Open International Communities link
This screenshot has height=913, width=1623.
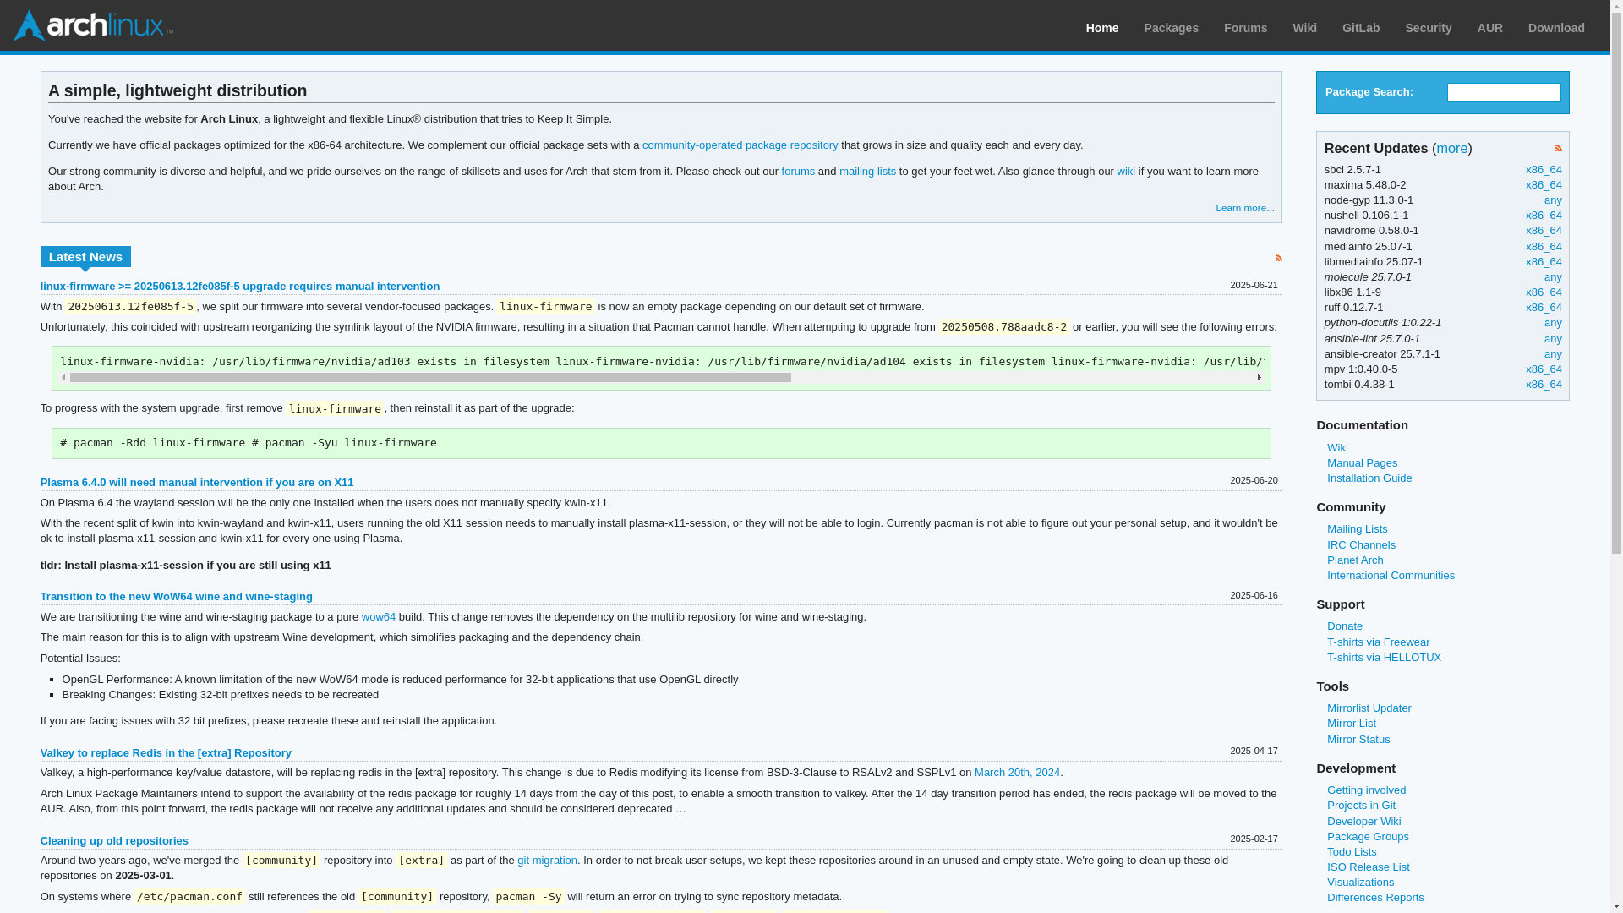pos(1390,576)
